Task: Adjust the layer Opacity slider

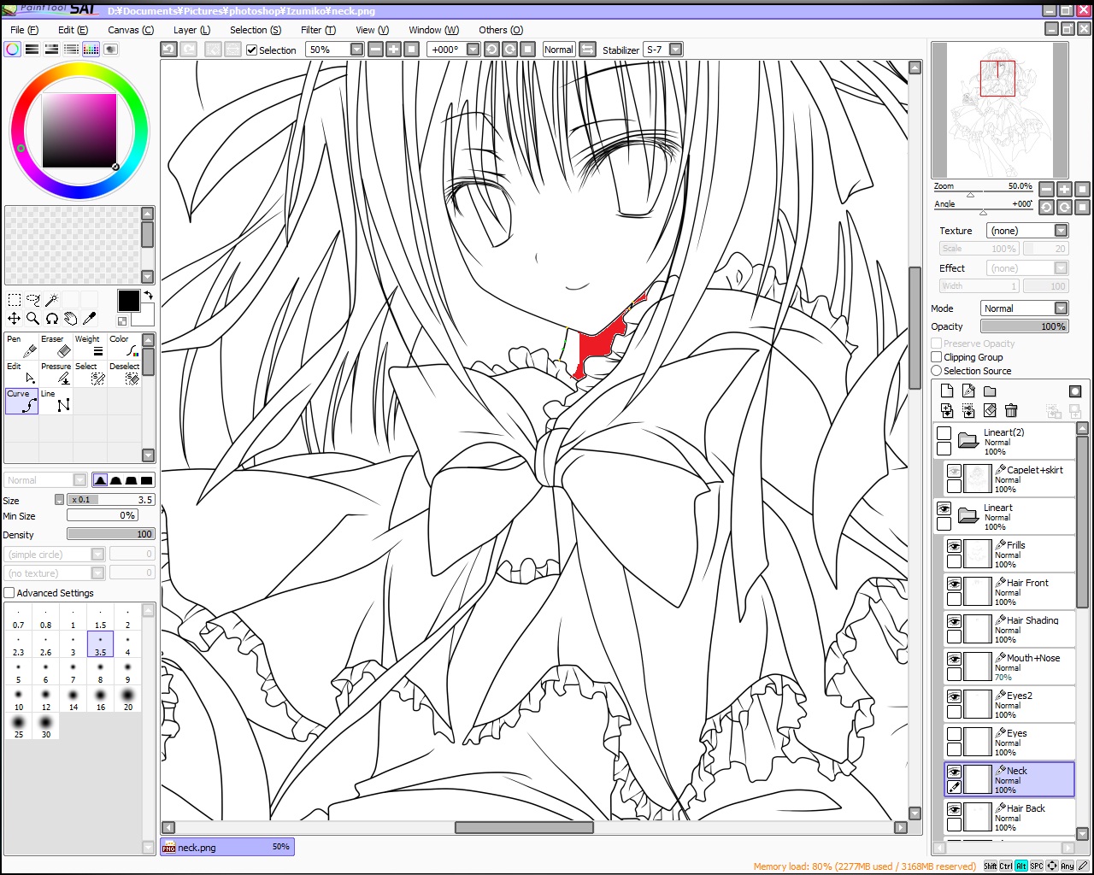Action: [1024, 326]
